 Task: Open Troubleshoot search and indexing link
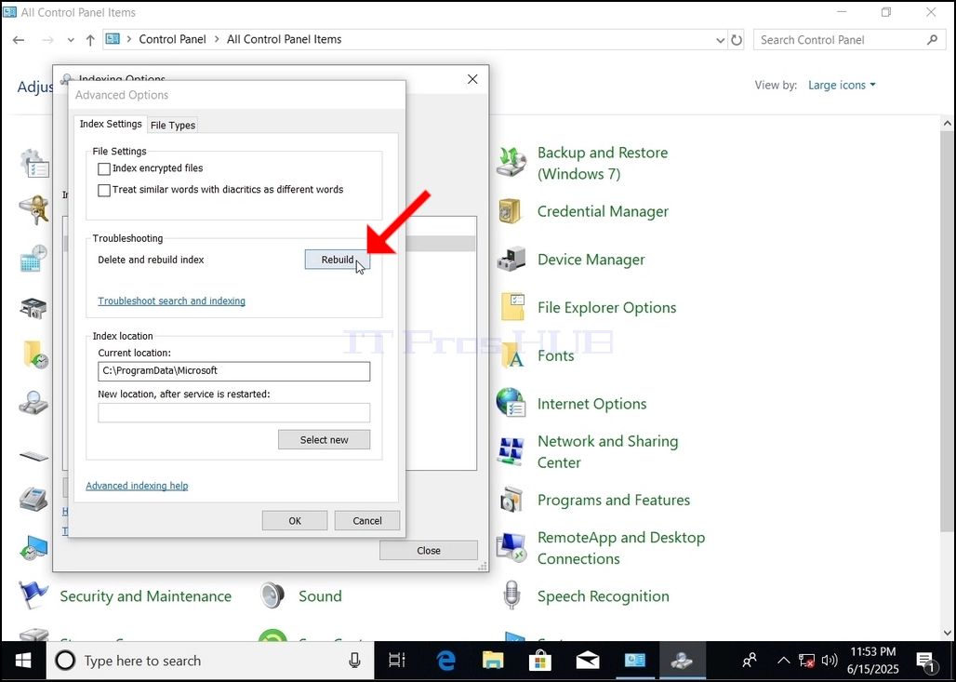pos(172,301)
